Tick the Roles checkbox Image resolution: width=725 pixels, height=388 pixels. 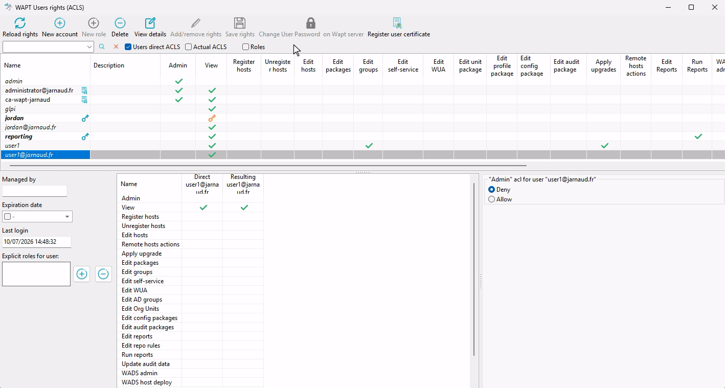click(246, 47)
